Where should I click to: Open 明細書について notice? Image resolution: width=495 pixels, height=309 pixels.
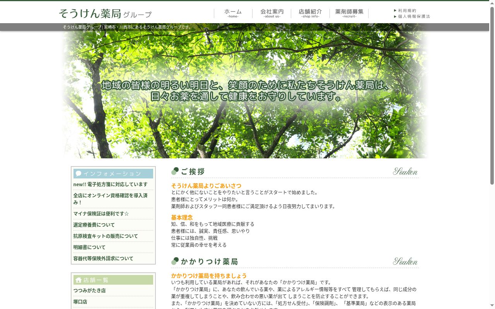click(x=89, y=247)
